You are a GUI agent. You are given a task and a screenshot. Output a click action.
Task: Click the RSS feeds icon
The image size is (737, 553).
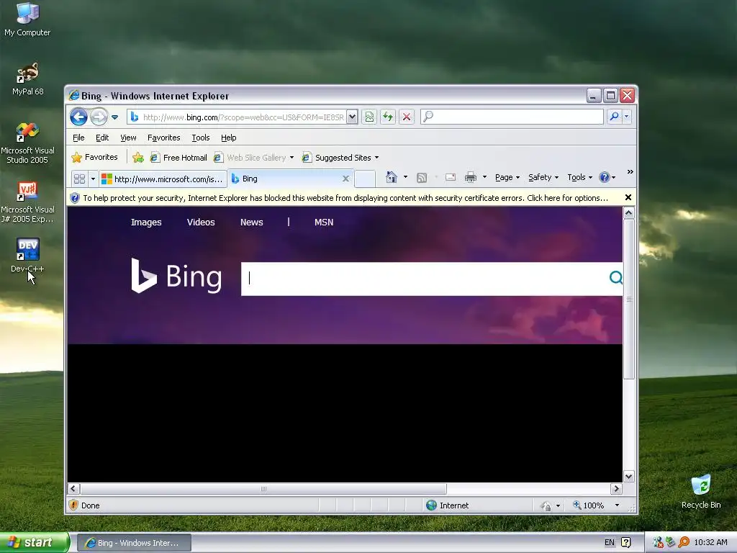click(x=422, y=177)
